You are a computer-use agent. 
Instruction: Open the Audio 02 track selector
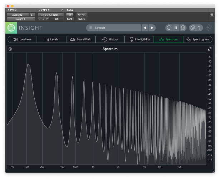click(x=18, y=15)
